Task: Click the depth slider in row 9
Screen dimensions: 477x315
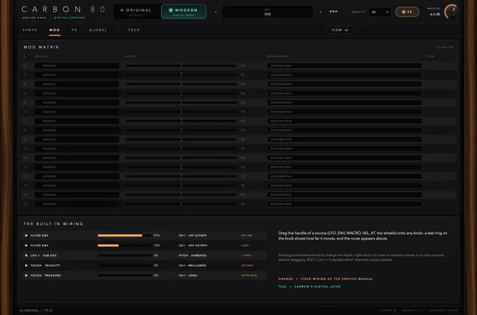Action: tap(181, 139)
